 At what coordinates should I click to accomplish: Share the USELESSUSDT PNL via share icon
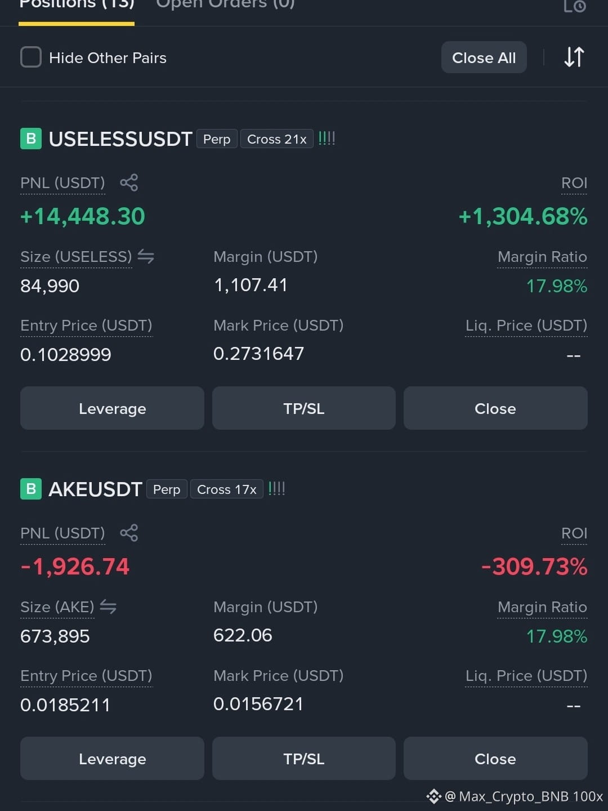click(129, 182)
